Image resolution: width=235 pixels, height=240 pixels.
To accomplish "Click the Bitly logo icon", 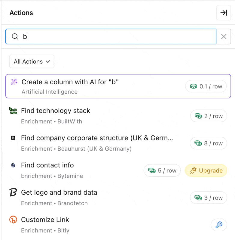I will click(13, 220).
